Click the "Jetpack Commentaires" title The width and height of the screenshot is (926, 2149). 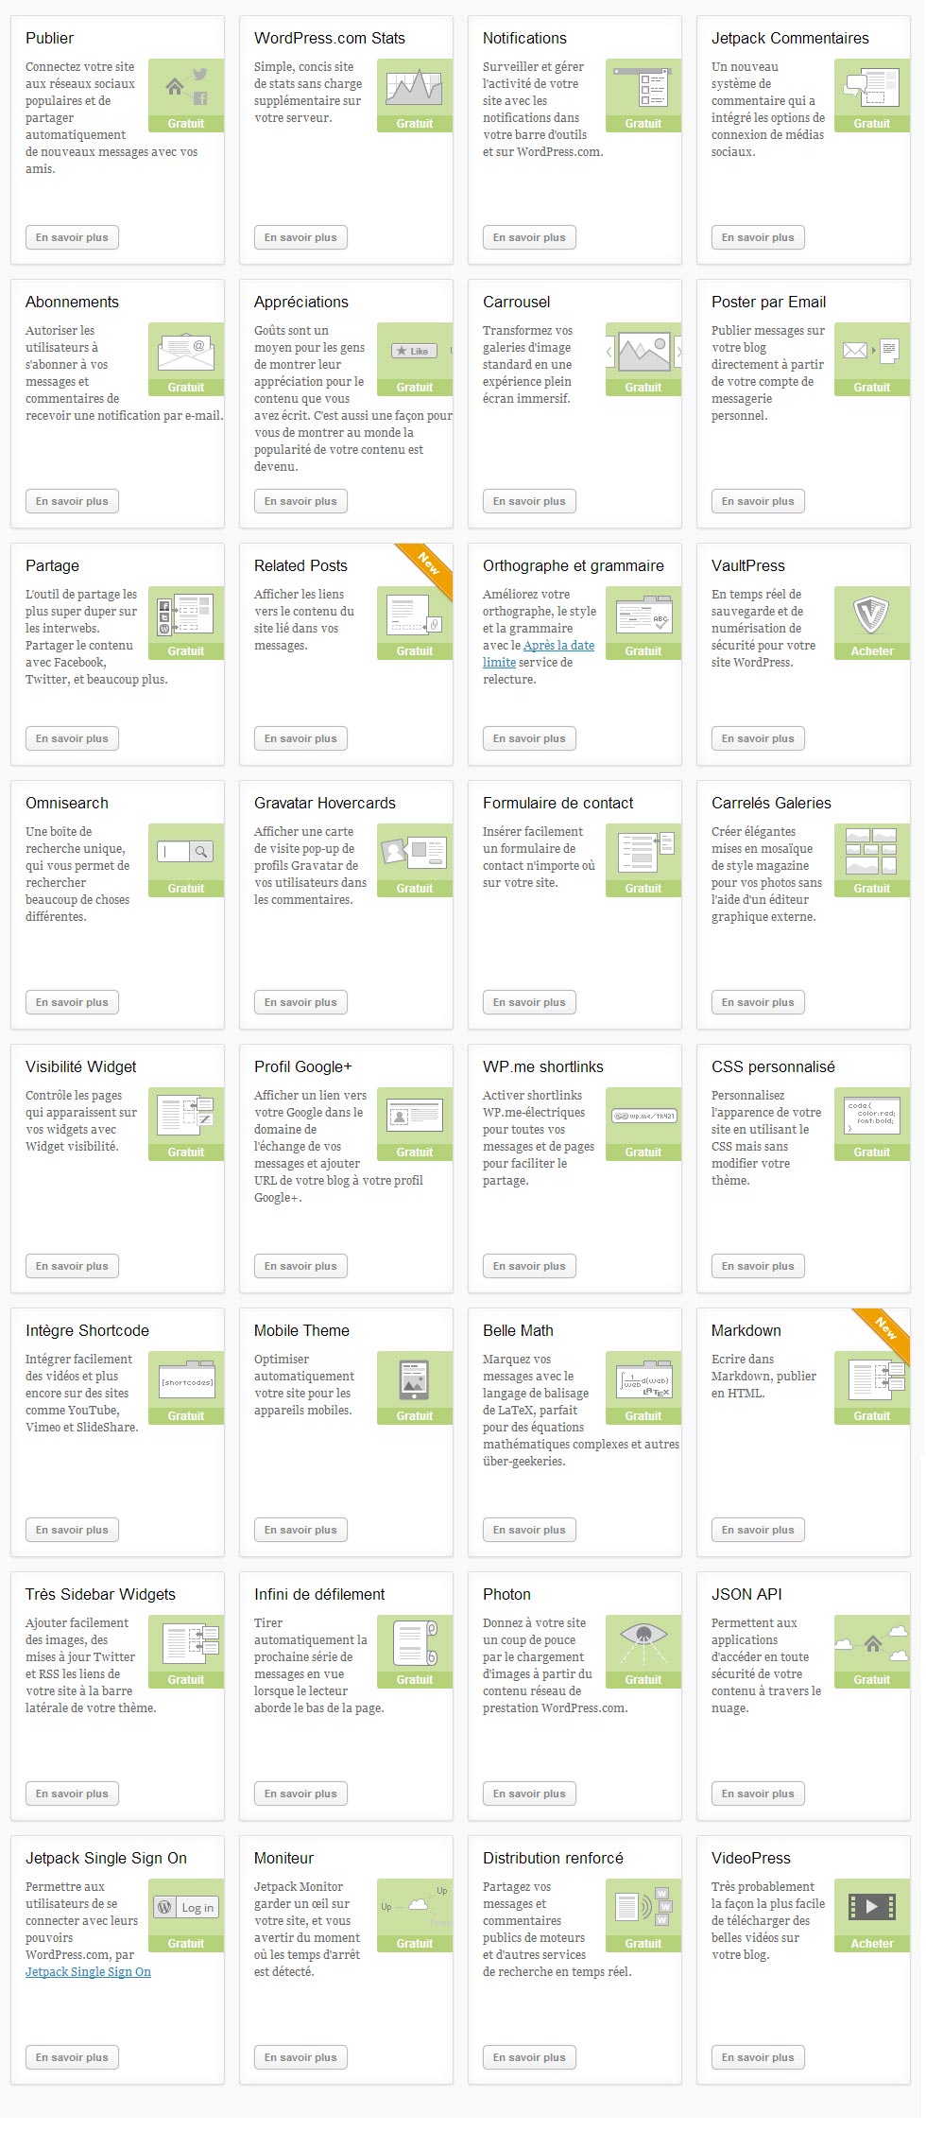(x=790, y=38)
